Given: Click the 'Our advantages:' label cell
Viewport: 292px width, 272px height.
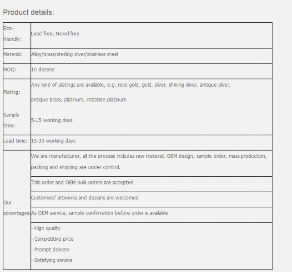Looking at the screenshot, I should point(16,208).
